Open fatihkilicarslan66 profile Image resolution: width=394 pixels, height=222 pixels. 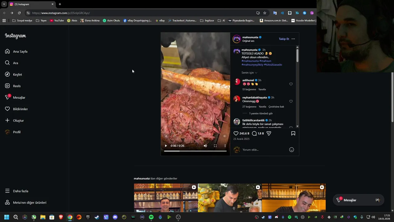pos(253,120)
